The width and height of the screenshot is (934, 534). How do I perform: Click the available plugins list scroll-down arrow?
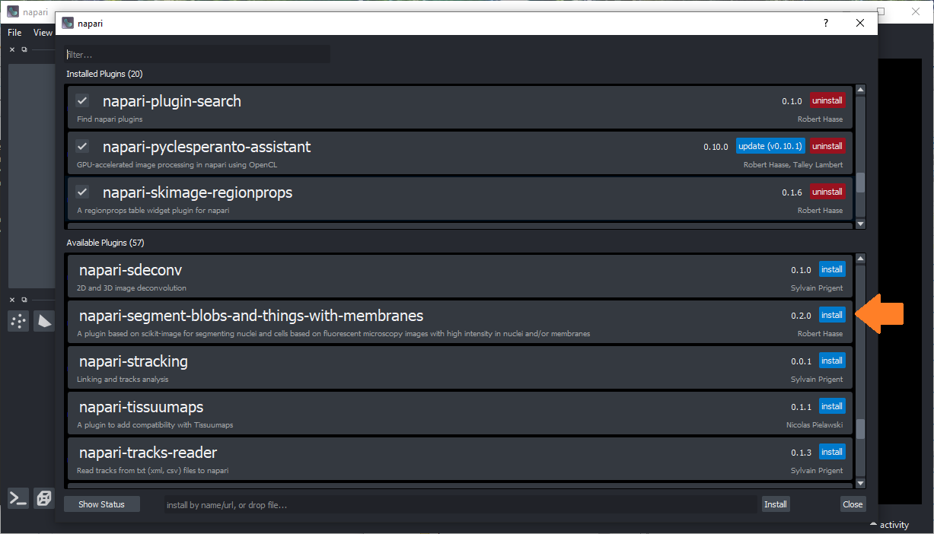861,482
